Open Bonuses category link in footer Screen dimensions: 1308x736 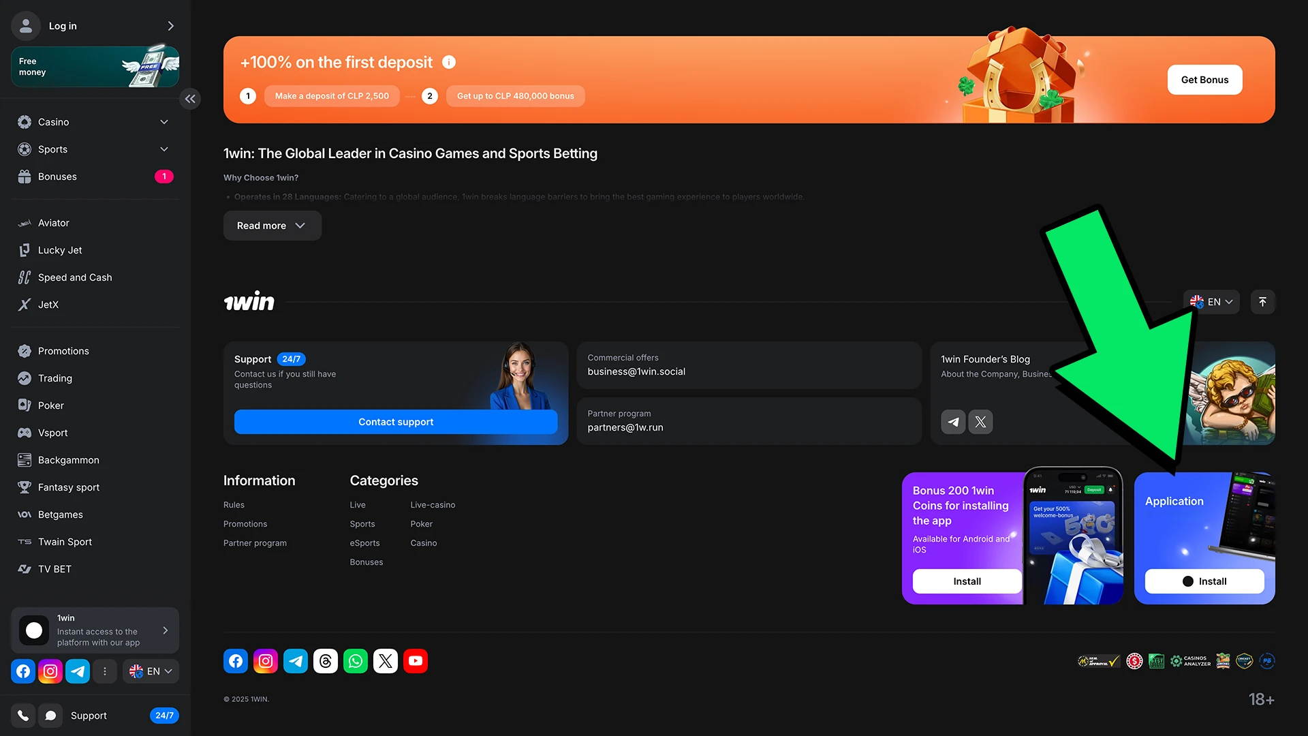click(367, 562)
